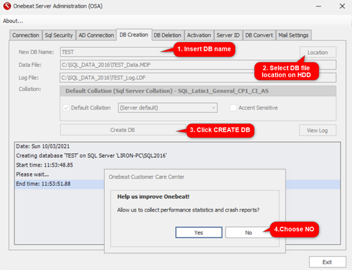
Task: Expand the (Server default) collation dropdown
Action: point(167,108)
